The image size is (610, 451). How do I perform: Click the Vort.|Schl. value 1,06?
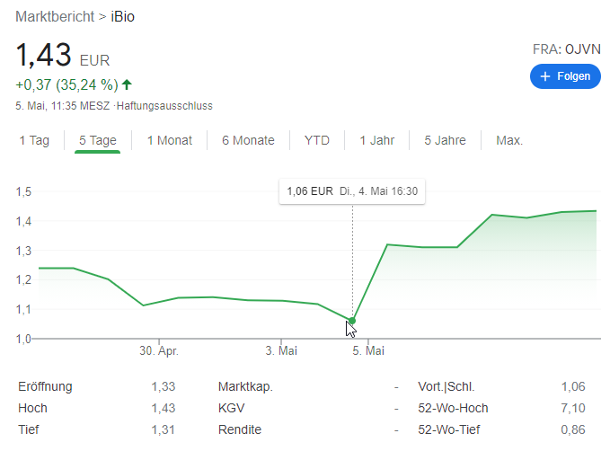click(x=573, y=386)
